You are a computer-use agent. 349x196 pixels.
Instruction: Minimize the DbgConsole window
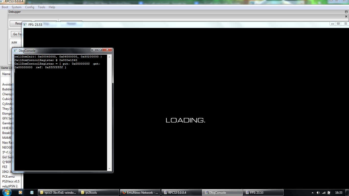click(94, 50)
